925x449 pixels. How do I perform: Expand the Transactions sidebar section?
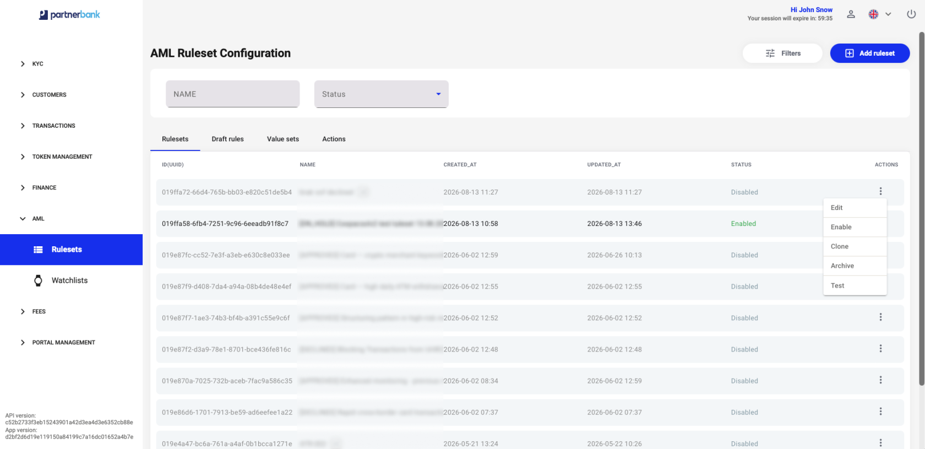(x=23, y=126)
